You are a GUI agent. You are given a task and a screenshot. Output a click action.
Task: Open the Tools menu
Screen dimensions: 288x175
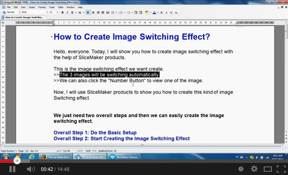point(52,7)
